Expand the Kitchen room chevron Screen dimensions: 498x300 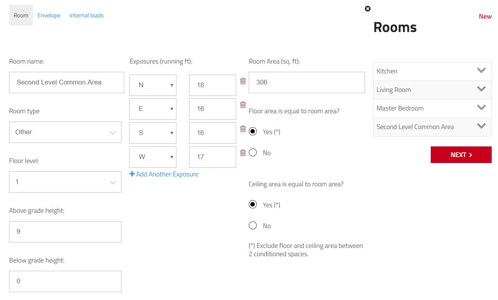pos(481,71)
